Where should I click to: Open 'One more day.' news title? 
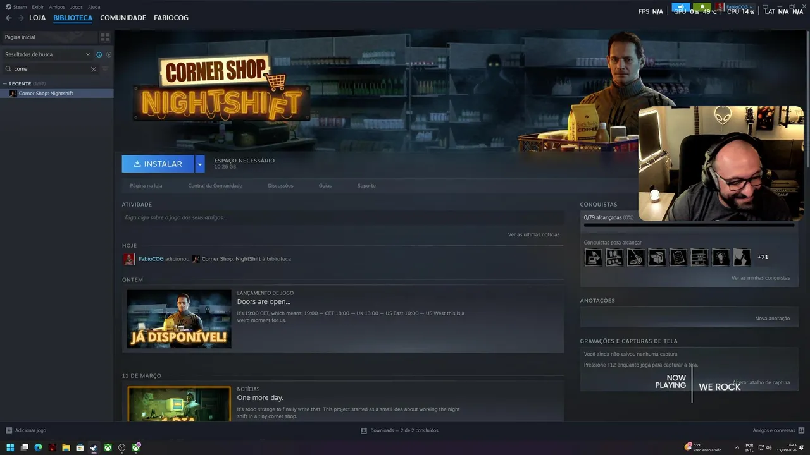click(260, 397)
